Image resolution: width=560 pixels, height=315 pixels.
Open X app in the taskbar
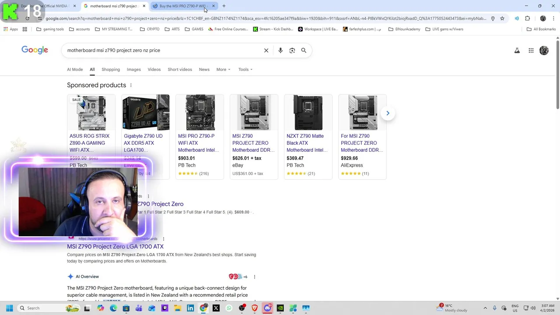216,308
